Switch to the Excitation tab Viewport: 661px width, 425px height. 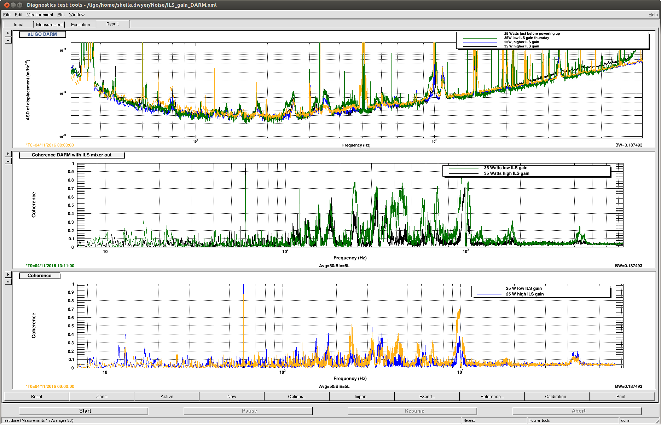tap(81, 24)
